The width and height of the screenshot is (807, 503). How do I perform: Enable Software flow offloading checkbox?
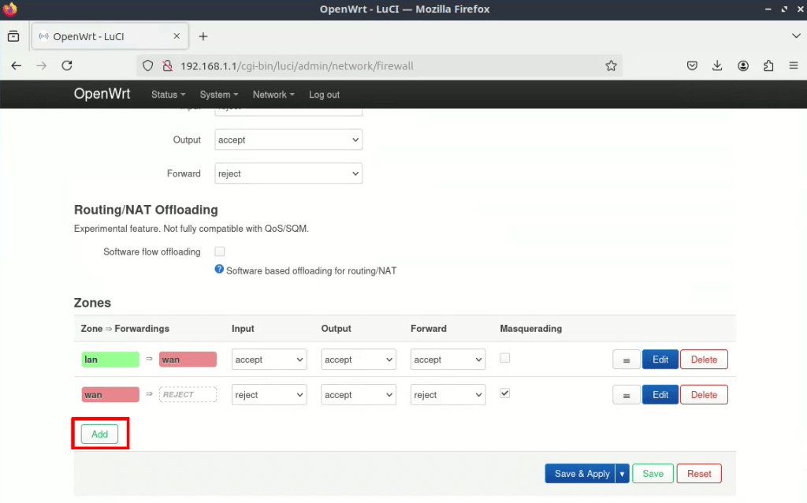pyautogui.click(x=220, y=251)
